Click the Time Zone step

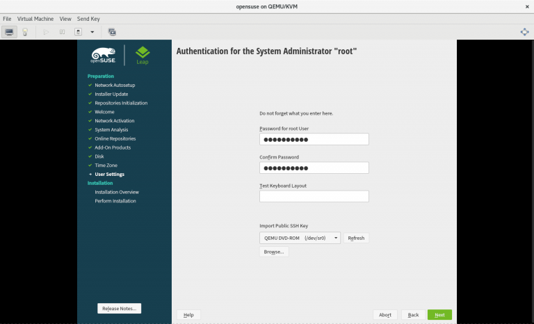[106, 165]
